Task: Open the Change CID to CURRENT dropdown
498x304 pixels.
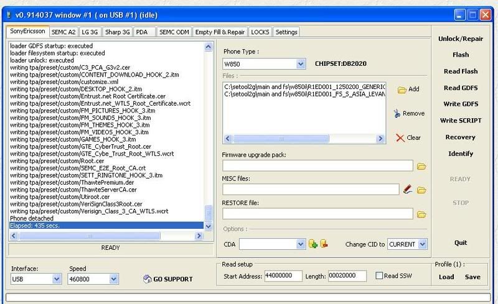Action: click(422, 244)
